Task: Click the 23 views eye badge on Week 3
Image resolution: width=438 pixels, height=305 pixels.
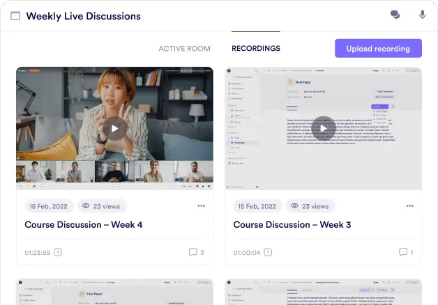Action: pos(310,206)
